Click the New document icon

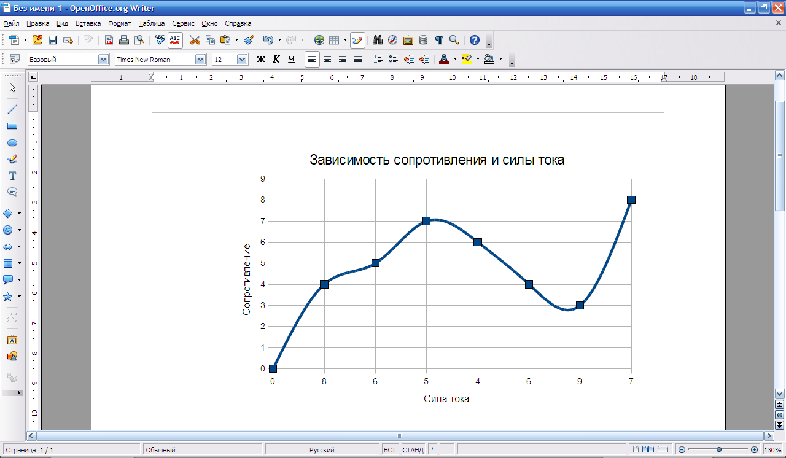coord(14,40)
